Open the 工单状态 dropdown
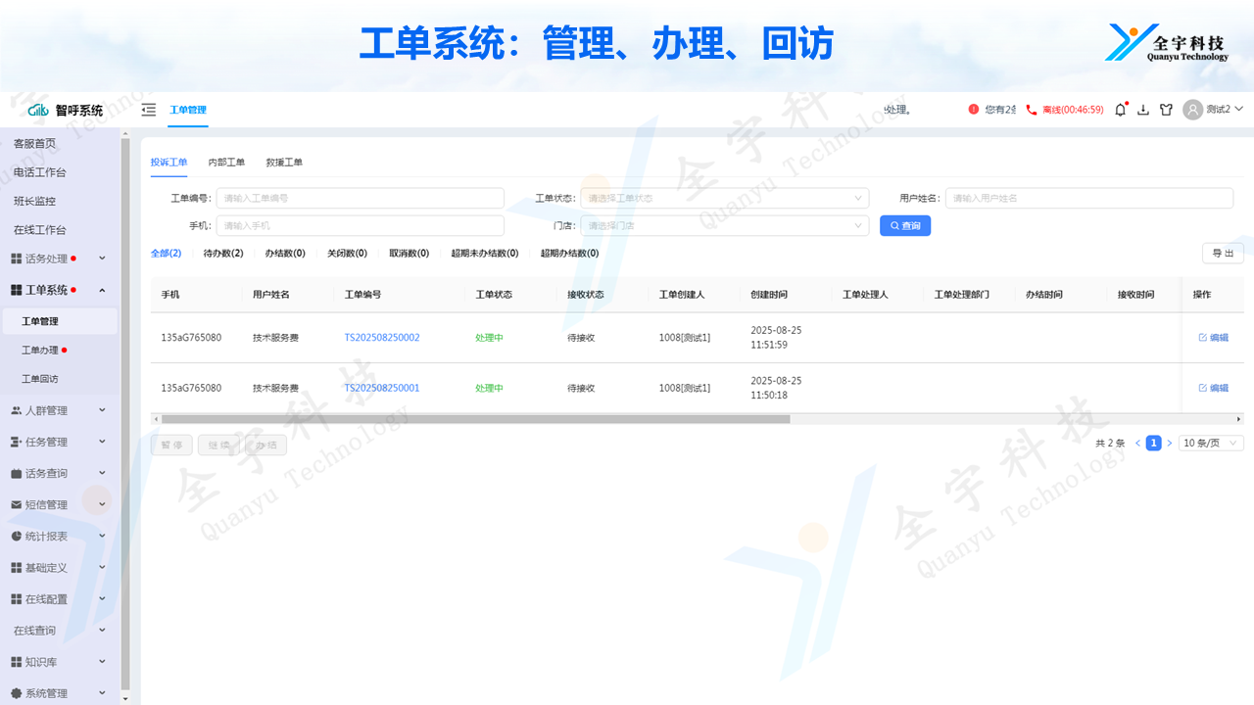 [724, 198]
